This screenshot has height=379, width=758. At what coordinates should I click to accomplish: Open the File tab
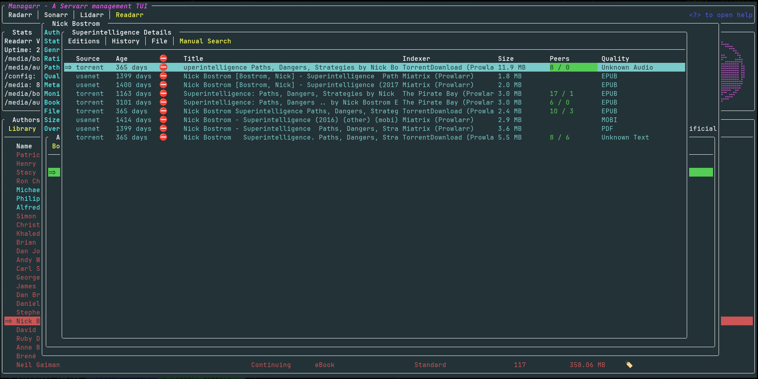159,41
